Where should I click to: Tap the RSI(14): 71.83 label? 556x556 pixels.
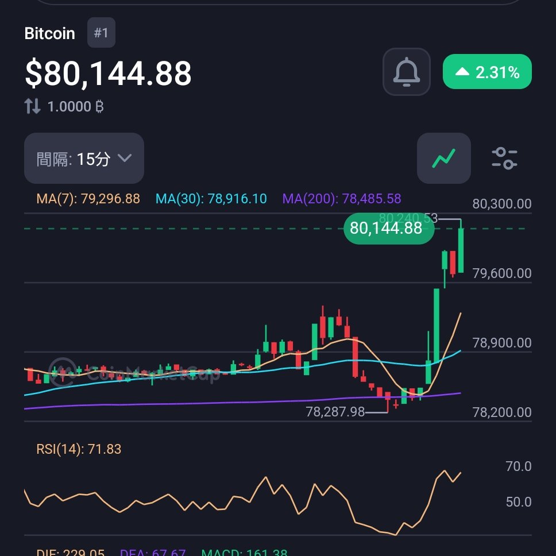[79, 449]
